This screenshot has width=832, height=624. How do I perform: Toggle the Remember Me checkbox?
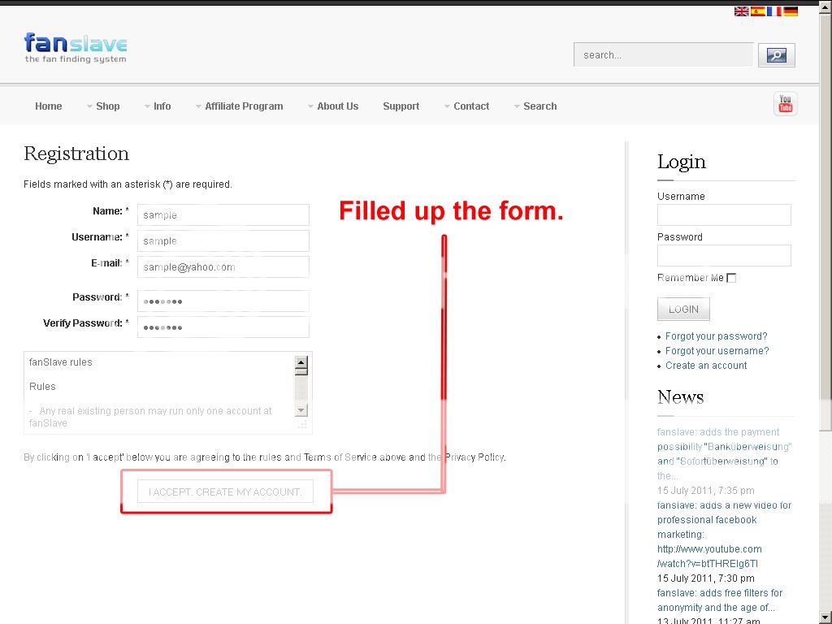[x=731, y=278]
